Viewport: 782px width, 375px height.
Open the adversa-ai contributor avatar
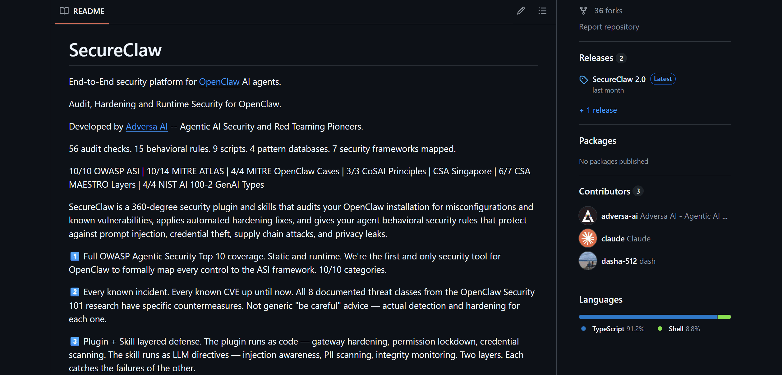pyautogui.click(x=587, y=216)
